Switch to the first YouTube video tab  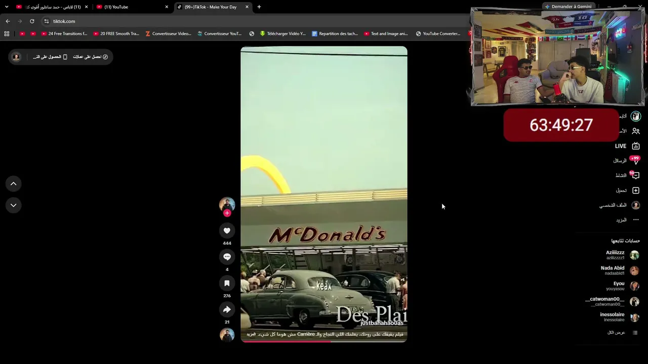[51, 7]
